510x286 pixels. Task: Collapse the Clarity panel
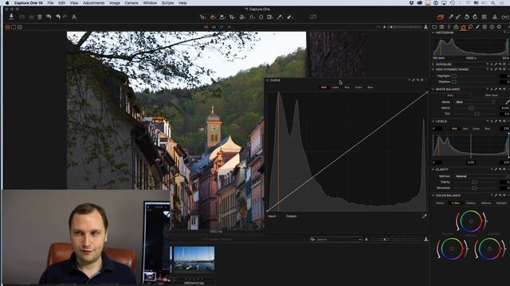[x=433, y=169]
